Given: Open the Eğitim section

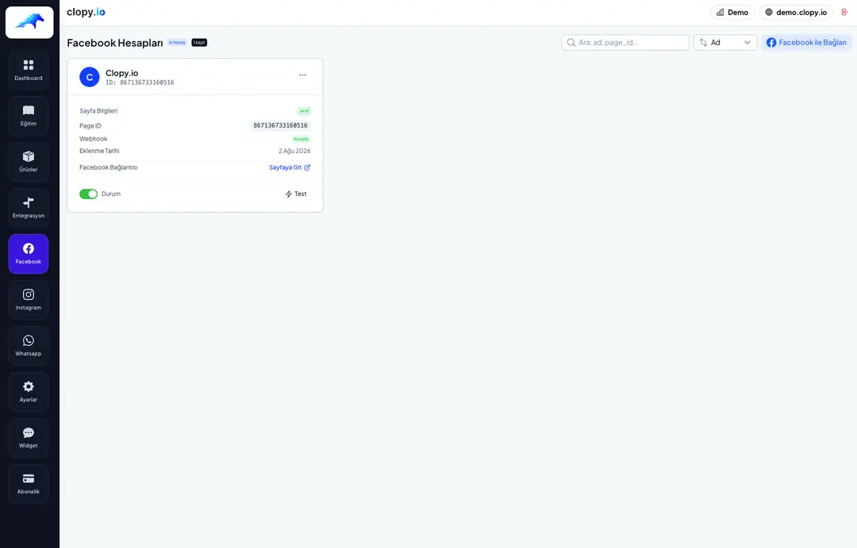Looking at the screenshot, I should (x=29, y=116).
